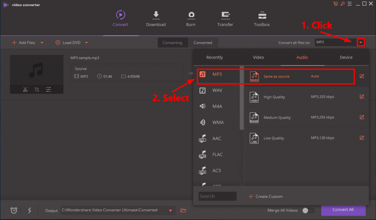Select MP3 format in list

tap(217, 74)
